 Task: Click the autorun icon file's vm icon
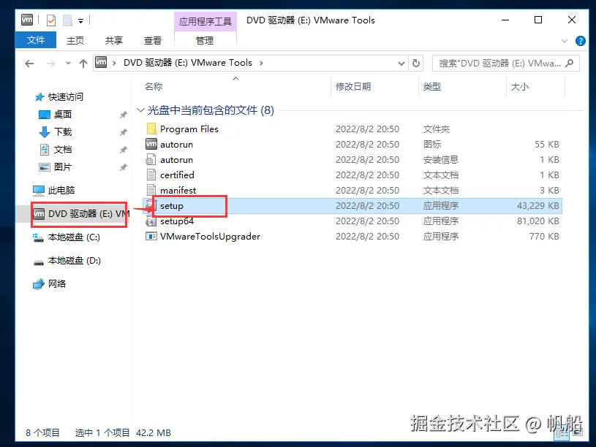coord(151,144)
